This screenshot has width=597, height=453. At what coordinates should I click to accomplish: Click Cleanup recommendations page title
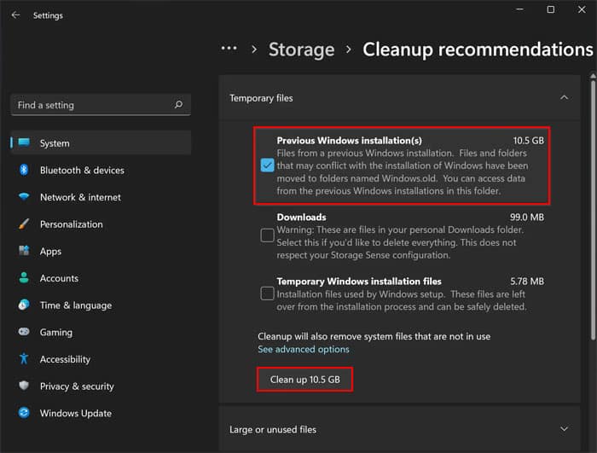478,49
